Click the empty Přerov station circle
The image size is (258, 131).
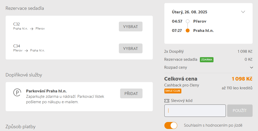click(188, 21)
